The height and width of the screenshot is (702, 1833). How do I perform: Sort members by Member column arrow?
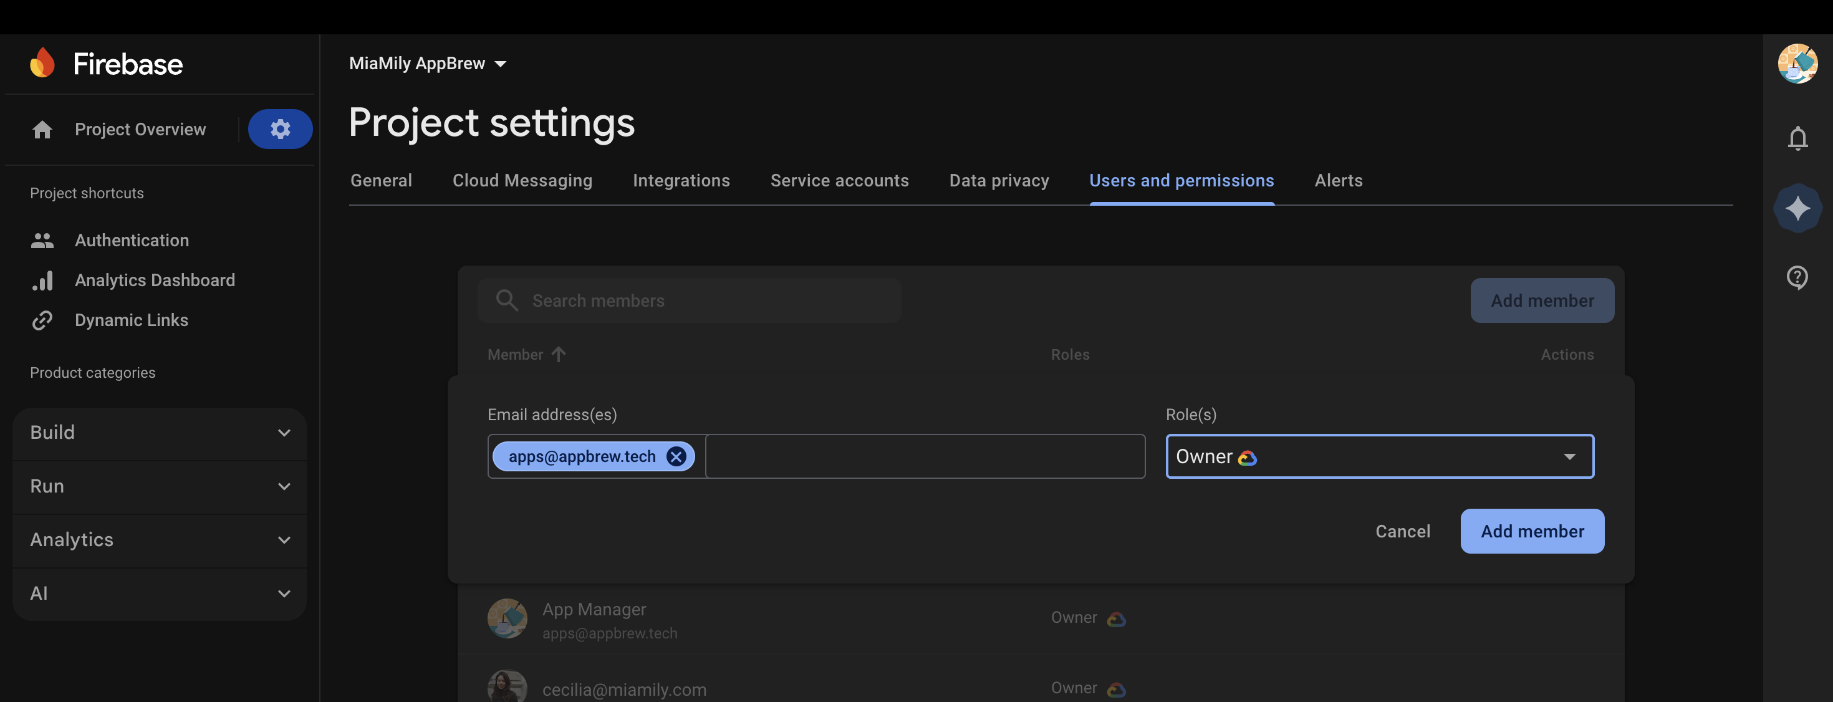(x=559, y=354)
